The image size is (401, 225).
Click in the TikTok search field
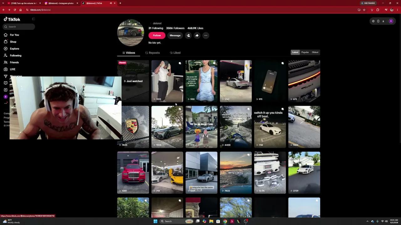pyautogui.click(x=19, y=27)
